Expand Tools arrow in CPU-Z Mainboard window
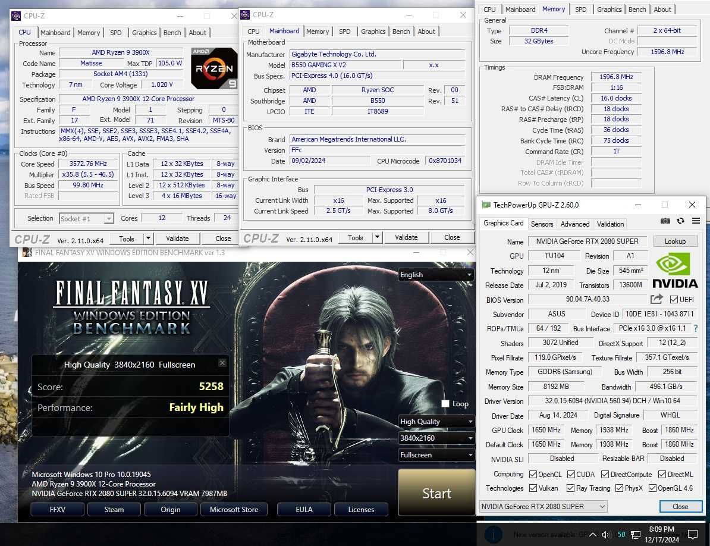710x546 pixels. click(x=377, y=237)
